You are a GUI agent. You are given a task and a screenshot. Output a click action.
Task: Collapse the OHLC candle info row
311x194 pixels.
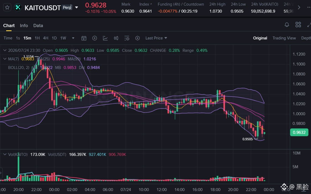tap(5, 50)
